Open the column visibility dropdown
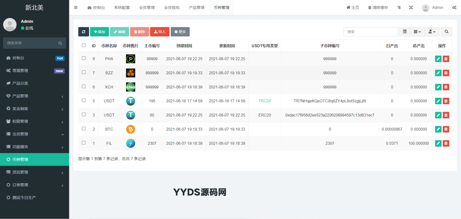Screen dimensions: 461x219 tap(417, 32)
